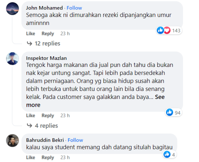Open Inspektor Mazlan's profile avatar
199x162 pixels.
tap(12, 59)
